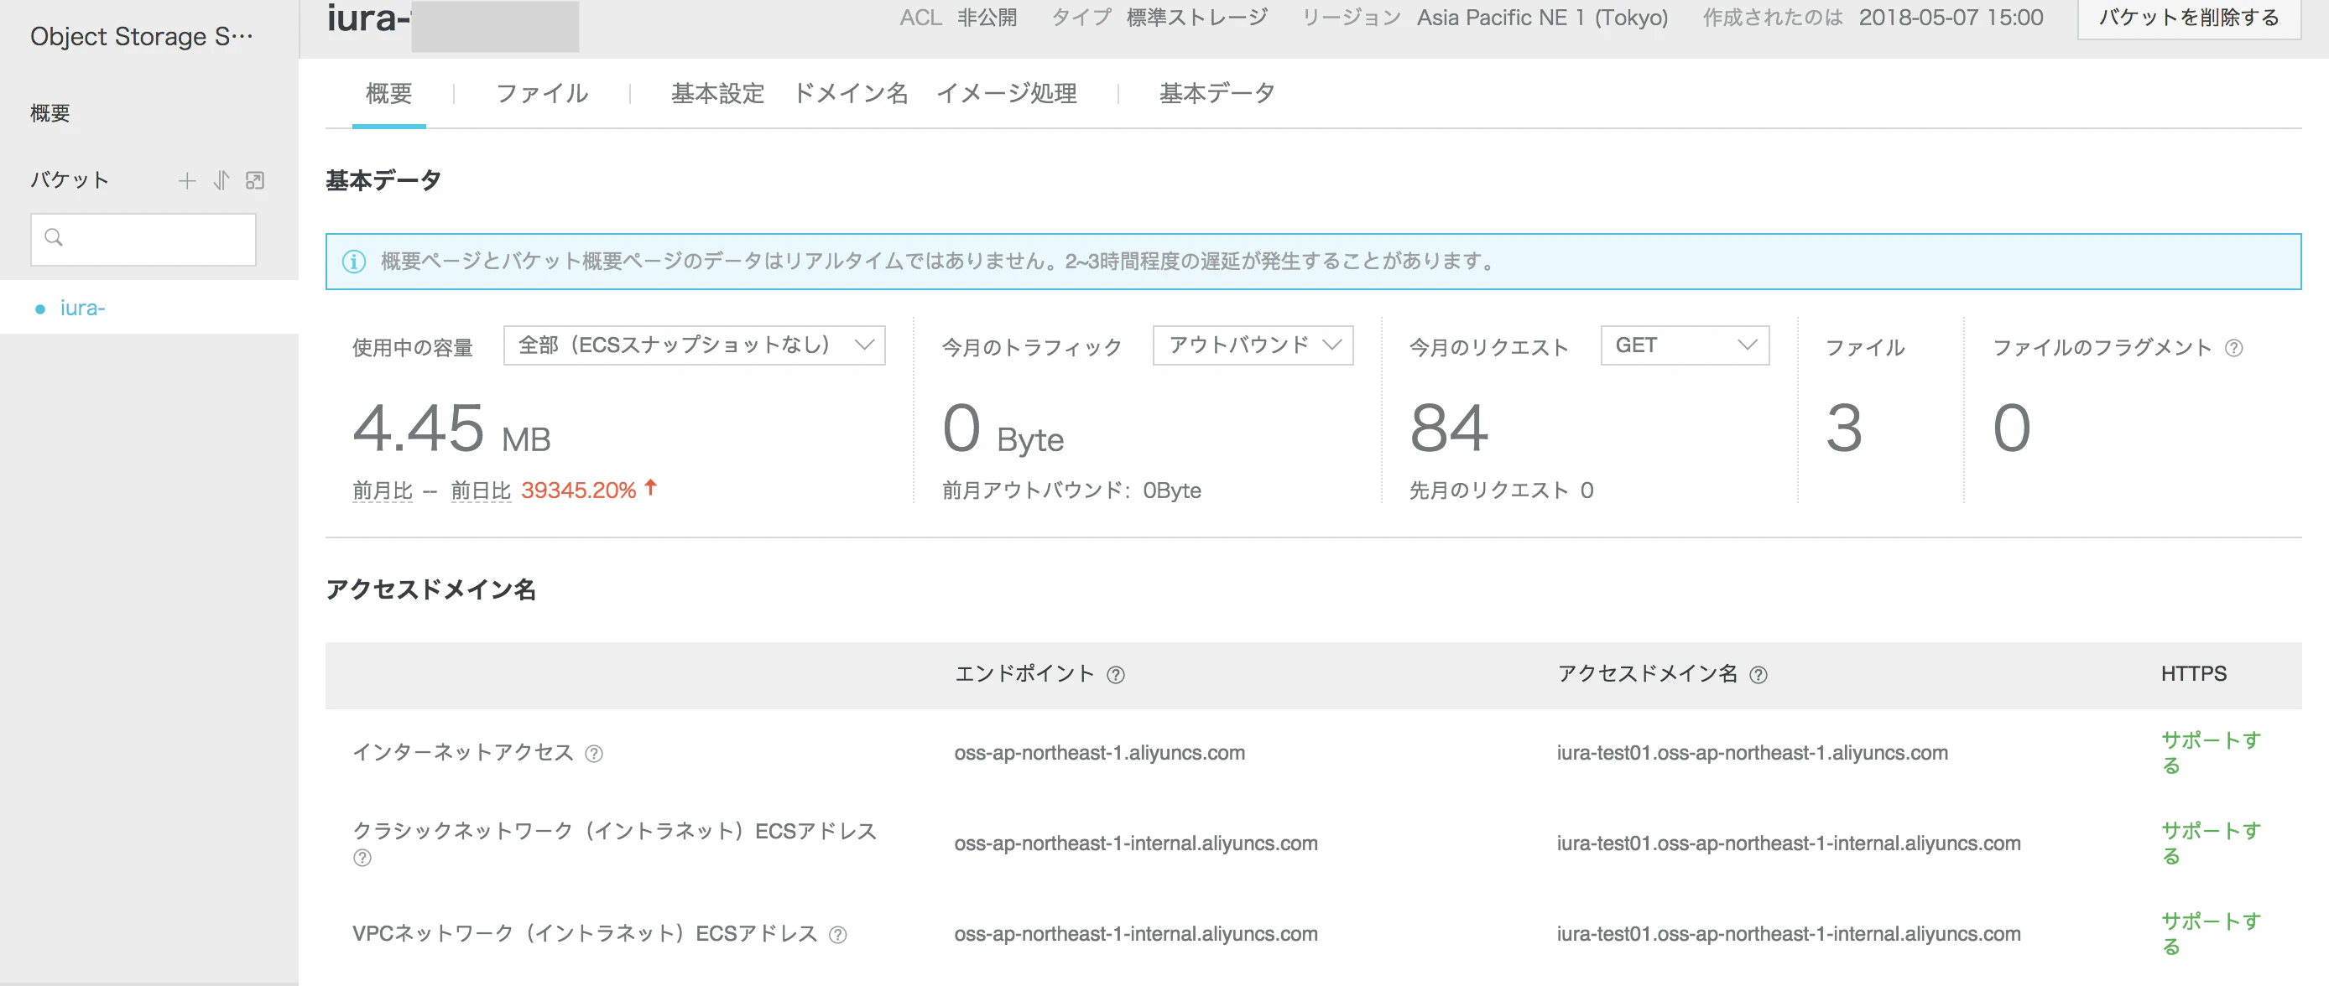Click Asia Pacific NE 1 (Tokyo) region text
2329x986 pixels.
coord(1541,18)
